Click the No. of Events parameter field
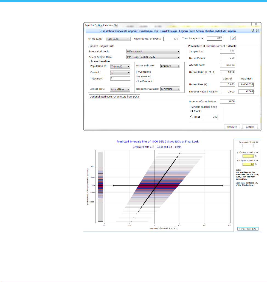The image size is (267, 282). [x=227, y=58]
